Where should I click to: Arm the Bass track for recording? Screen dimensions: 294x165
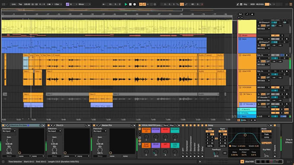[287, 39]
